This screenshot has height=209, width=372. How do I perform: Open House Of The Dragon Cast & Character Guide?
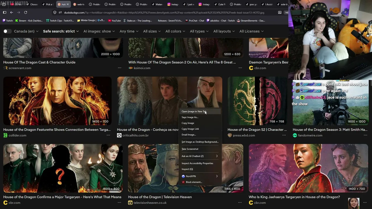[x=39, y=62]
